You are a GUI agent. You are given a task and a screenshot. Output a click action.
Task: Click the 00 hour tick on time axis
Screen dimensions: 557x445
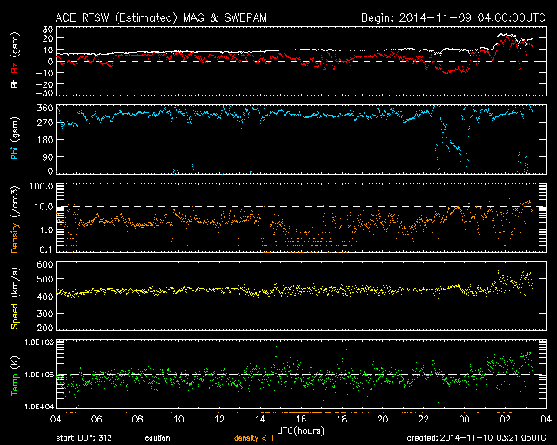tap(464, 419)
